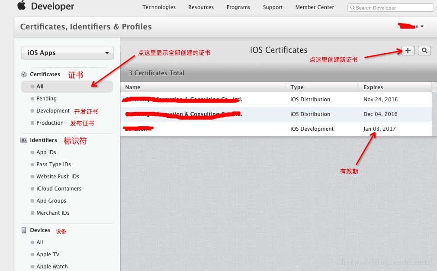Select certificate row expiring Dec 04, 2016
437x271 pixels.
point(276,114)
